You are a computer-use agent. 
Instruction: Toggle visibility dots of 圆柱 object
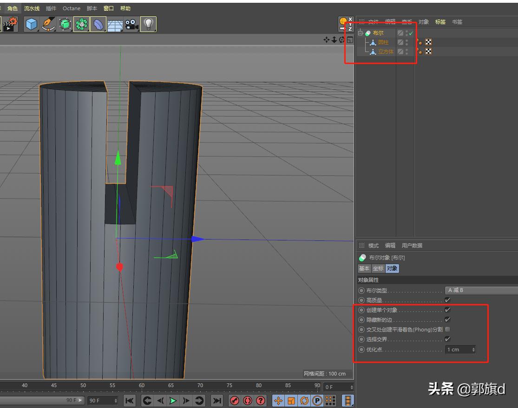(407, 42)
